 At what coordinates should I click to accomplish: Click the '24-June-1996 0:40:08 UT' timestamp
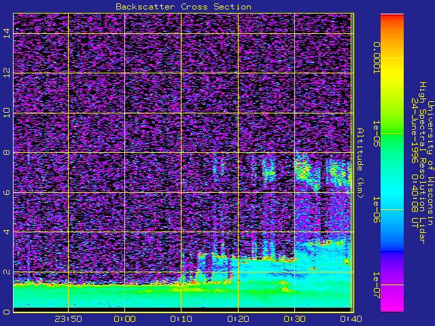[414, 163]
